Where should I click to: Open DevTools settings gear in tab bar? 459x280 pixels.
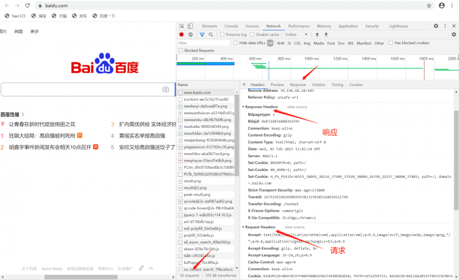pos(436,26)
